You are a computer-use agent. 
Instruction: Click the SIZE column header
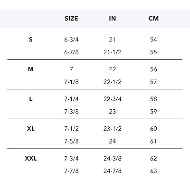tap(71, 19)
